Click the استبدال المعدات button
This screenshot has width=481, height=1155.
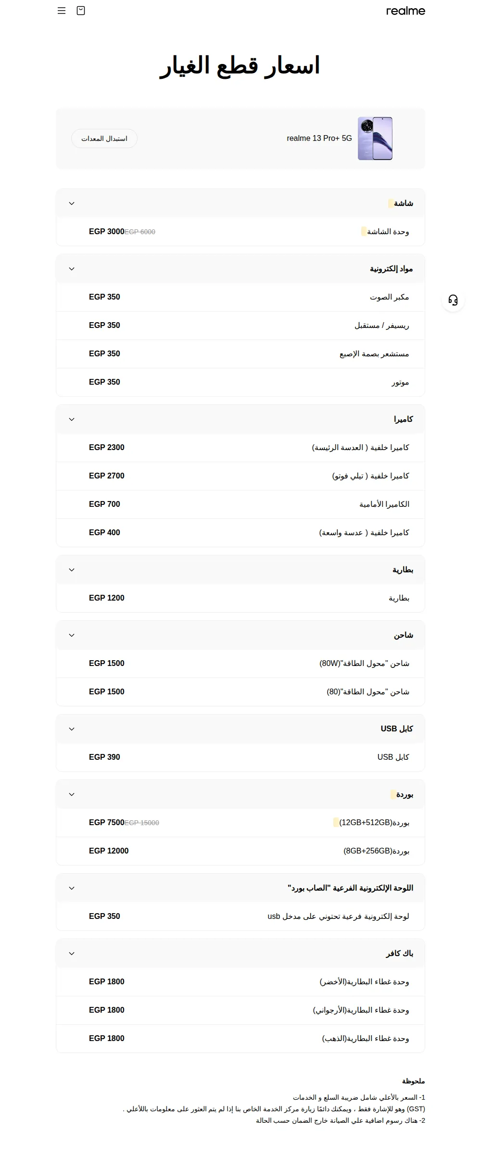pyautogui.click(x=104, y=138)
